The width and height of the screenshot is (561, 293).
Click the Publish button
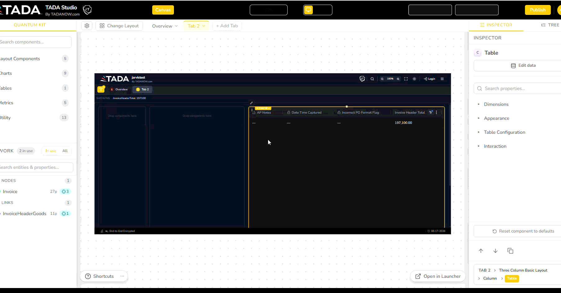[538, 10]
